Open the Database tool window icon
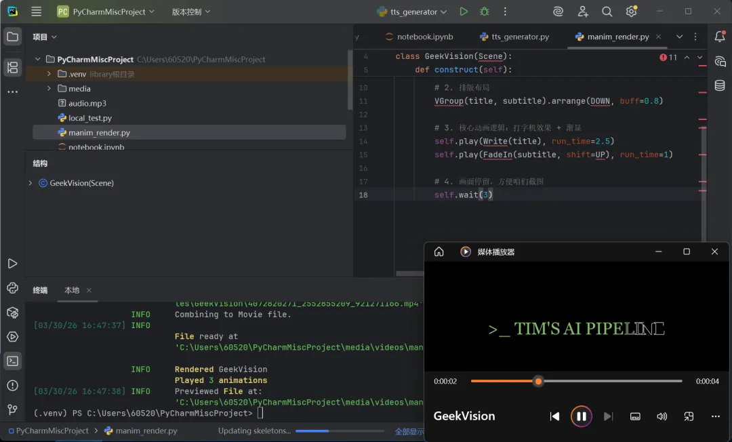Viewport: 732px width, 442px height. [720, 85]
